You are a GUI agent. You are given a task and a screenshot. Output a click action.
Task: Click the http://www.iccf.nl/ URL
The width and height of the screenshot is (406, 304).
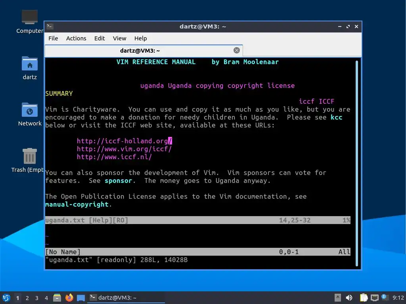[x=114, y=157]
